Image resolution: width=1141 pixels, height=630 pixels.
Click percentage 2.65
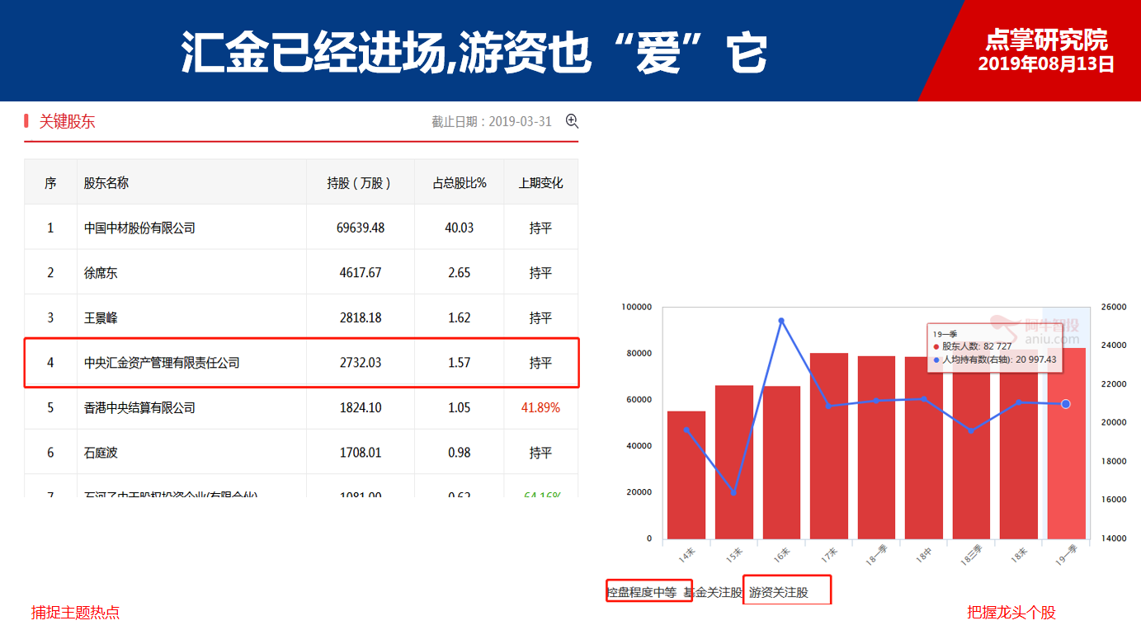click(460, 273)
